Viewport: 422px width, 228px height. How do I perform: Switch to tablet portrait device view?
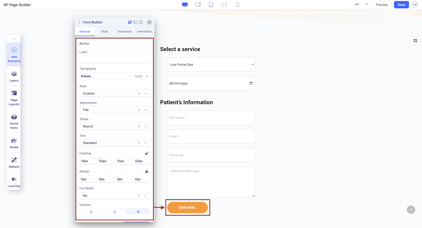(x=211, y=5)
